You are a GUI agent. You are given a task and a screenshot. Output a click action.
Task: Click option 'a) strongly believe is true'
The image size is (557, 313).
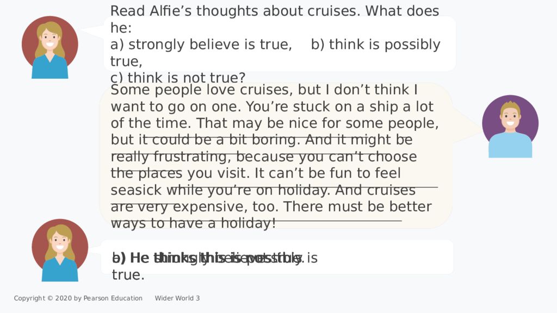pos(201,45)
